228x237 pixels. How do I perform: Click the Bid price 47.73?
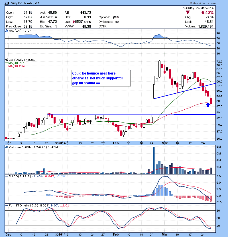tap(52, 22)
